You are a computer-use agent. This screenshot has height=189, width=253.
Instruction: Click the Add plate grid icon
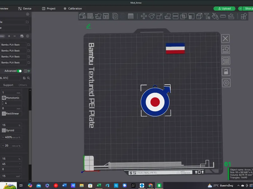pyautogui.click(x=90, y=16)
